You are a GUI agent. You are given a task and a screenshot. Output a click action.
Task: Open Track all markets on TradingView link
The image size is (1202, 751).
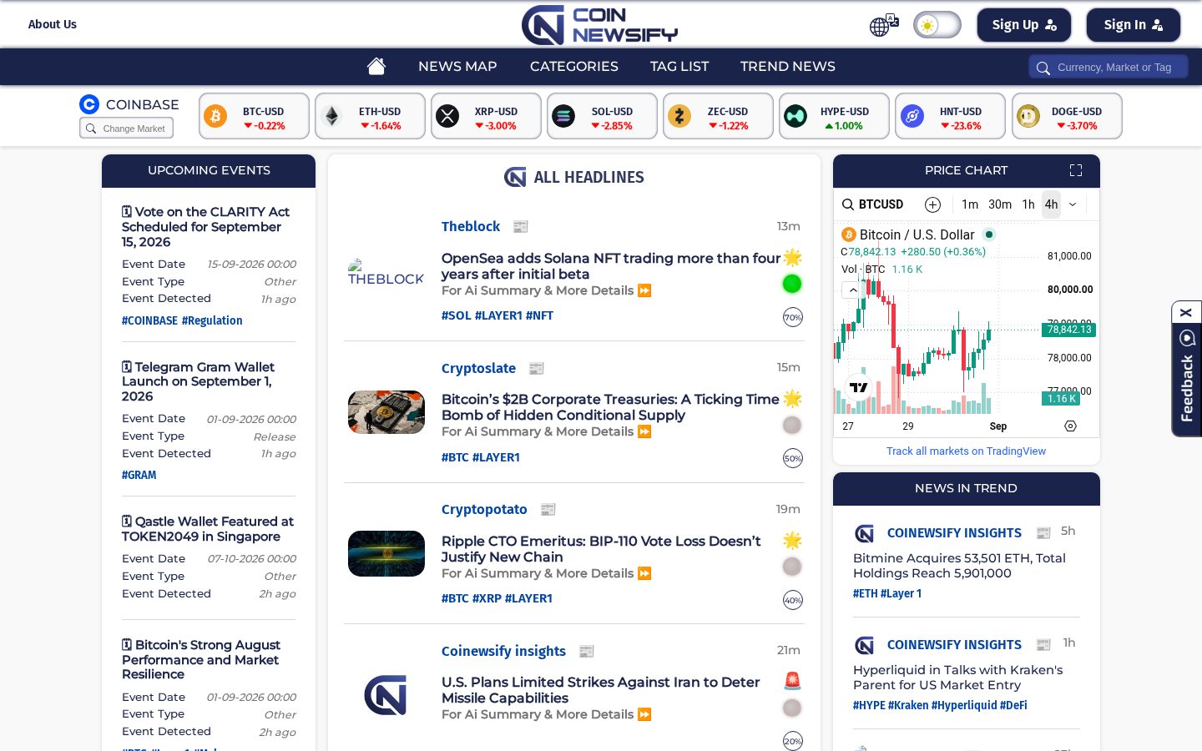(x=966, y=451)
